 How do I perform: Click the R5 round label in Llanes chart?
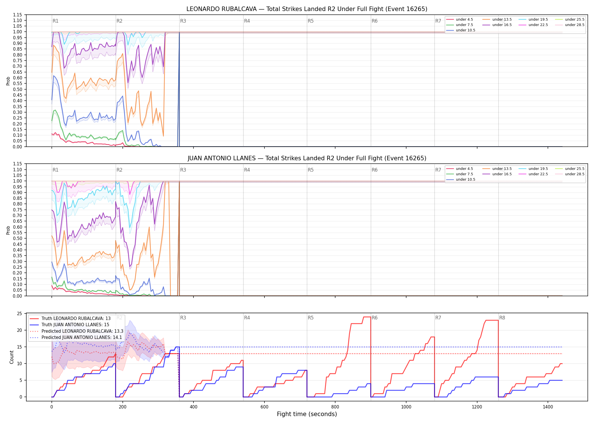point(311,170)
